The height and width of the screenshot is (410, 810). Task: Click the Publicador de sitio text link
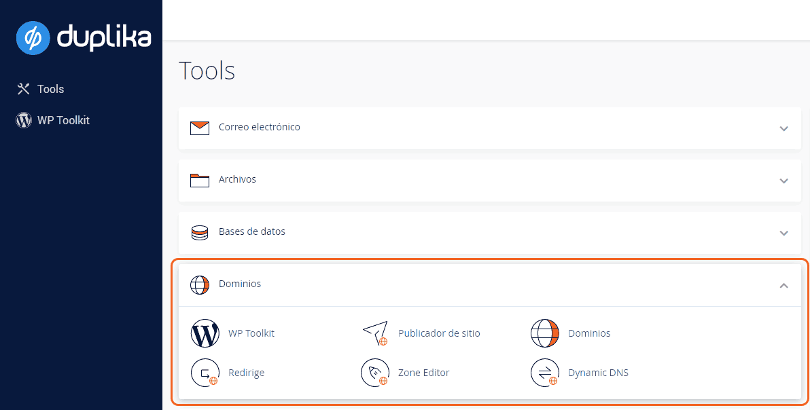[439, 333]
